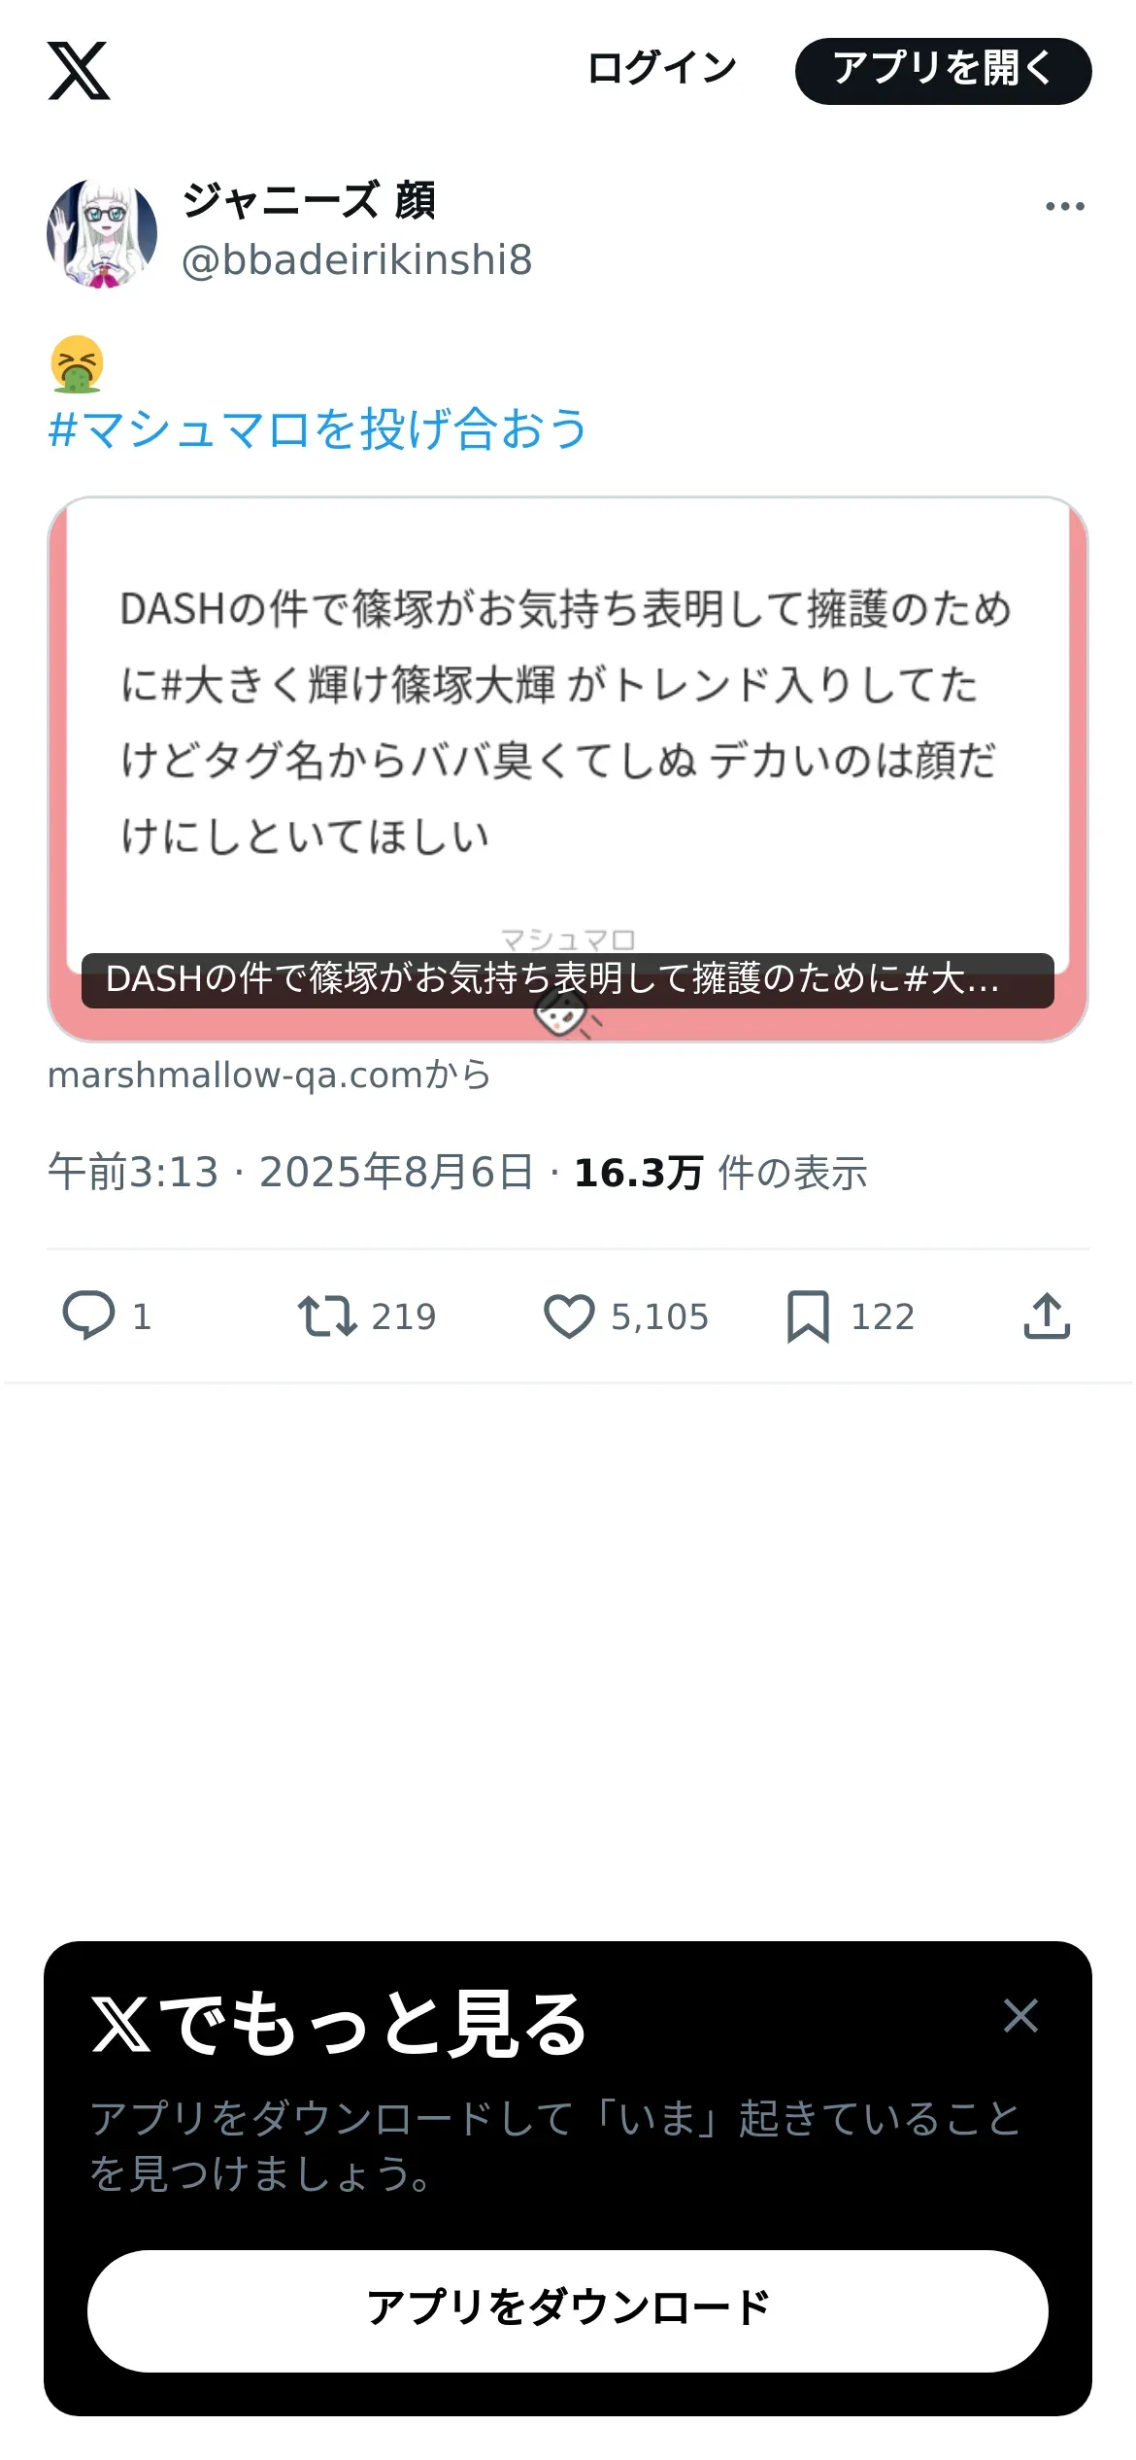The image size is (1136, 2460).
Task: Click the post timestamp 午前3:13
Action: click(133, 1173)
